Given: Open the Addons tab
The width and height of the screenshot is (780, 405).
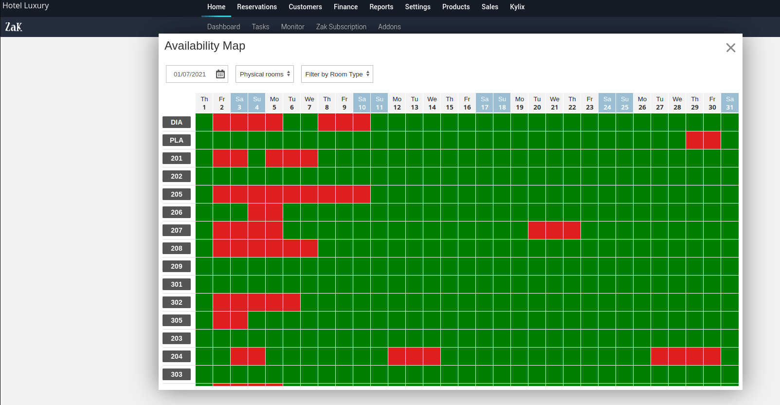Looking at the screenshot, I should point(389,27).
